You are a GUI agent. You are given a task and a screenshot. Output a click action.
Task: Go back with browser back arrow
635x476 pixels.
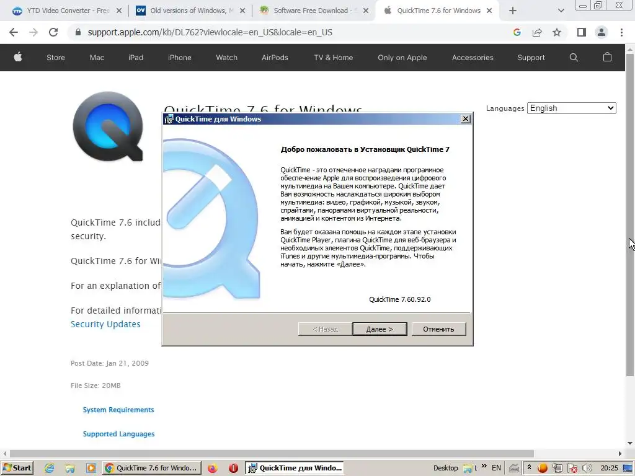coord(14,32)
